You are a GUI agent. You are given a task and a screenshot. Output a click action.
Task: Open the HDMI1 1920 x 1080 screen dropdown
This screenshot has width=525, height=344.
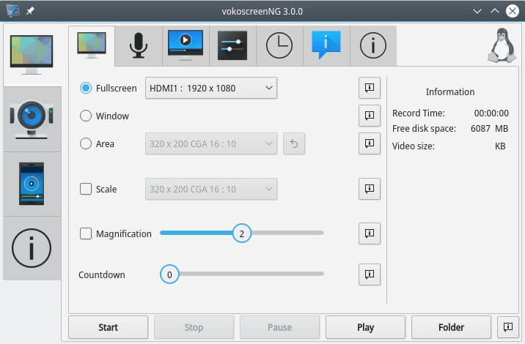pyautogui.click(x=211, y=88)
